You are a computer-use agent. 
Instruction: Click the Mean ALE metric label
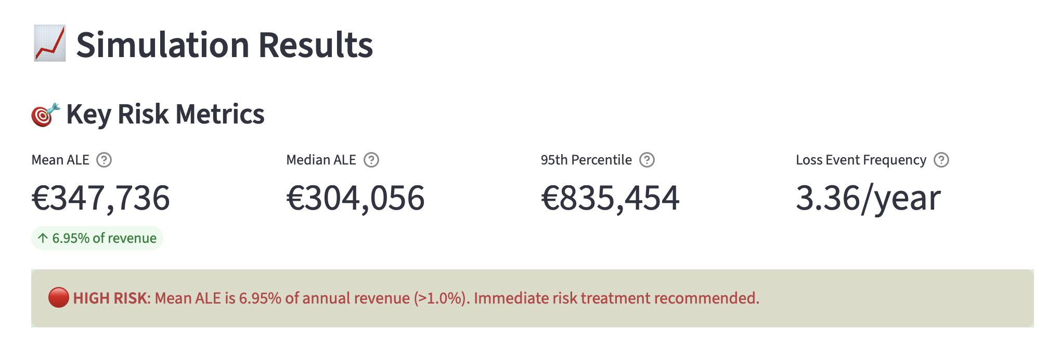(60, 160)
